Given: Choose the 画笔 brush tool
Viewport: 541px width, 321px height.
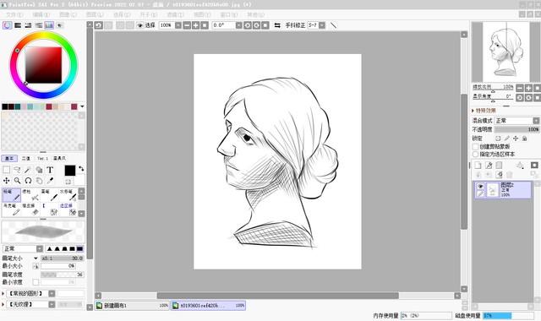Looking at the screenshot, I should pos(49,195).
